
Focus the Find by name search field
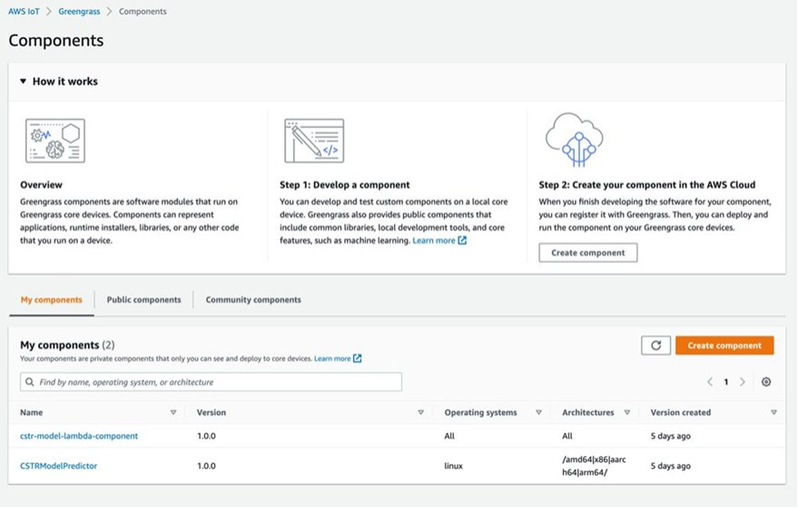coord(211,382)
